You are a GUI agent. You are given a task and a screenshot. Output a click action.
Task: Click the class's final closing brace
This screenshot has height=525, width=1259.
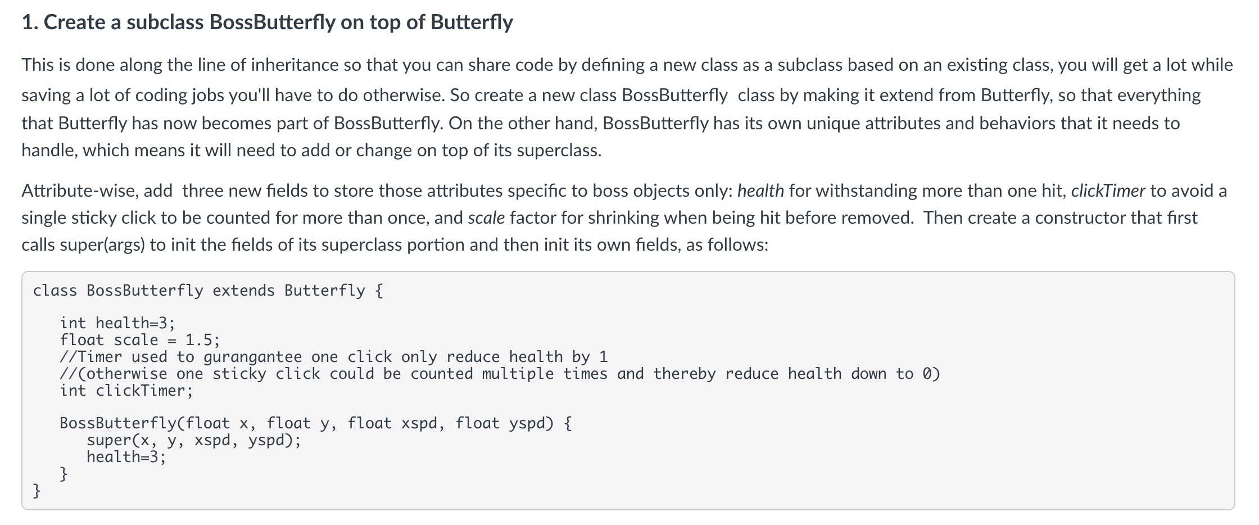pyautogui.click(x=37, y=491)
